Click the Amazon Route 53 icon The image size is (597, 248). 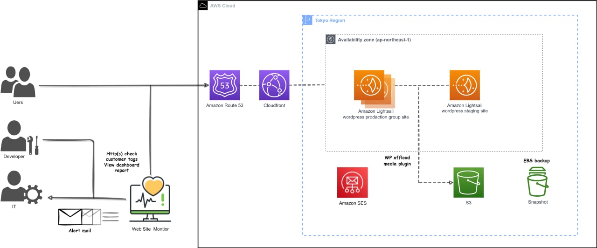pyautogui.click(x=225, y=85)
